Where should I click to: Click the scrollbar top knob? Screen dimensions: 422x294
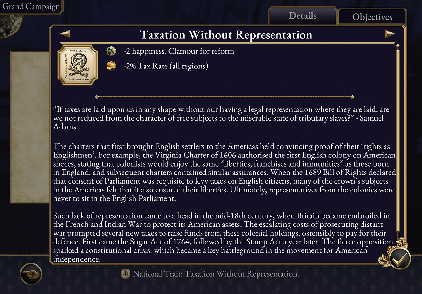(x=398, y=47)
